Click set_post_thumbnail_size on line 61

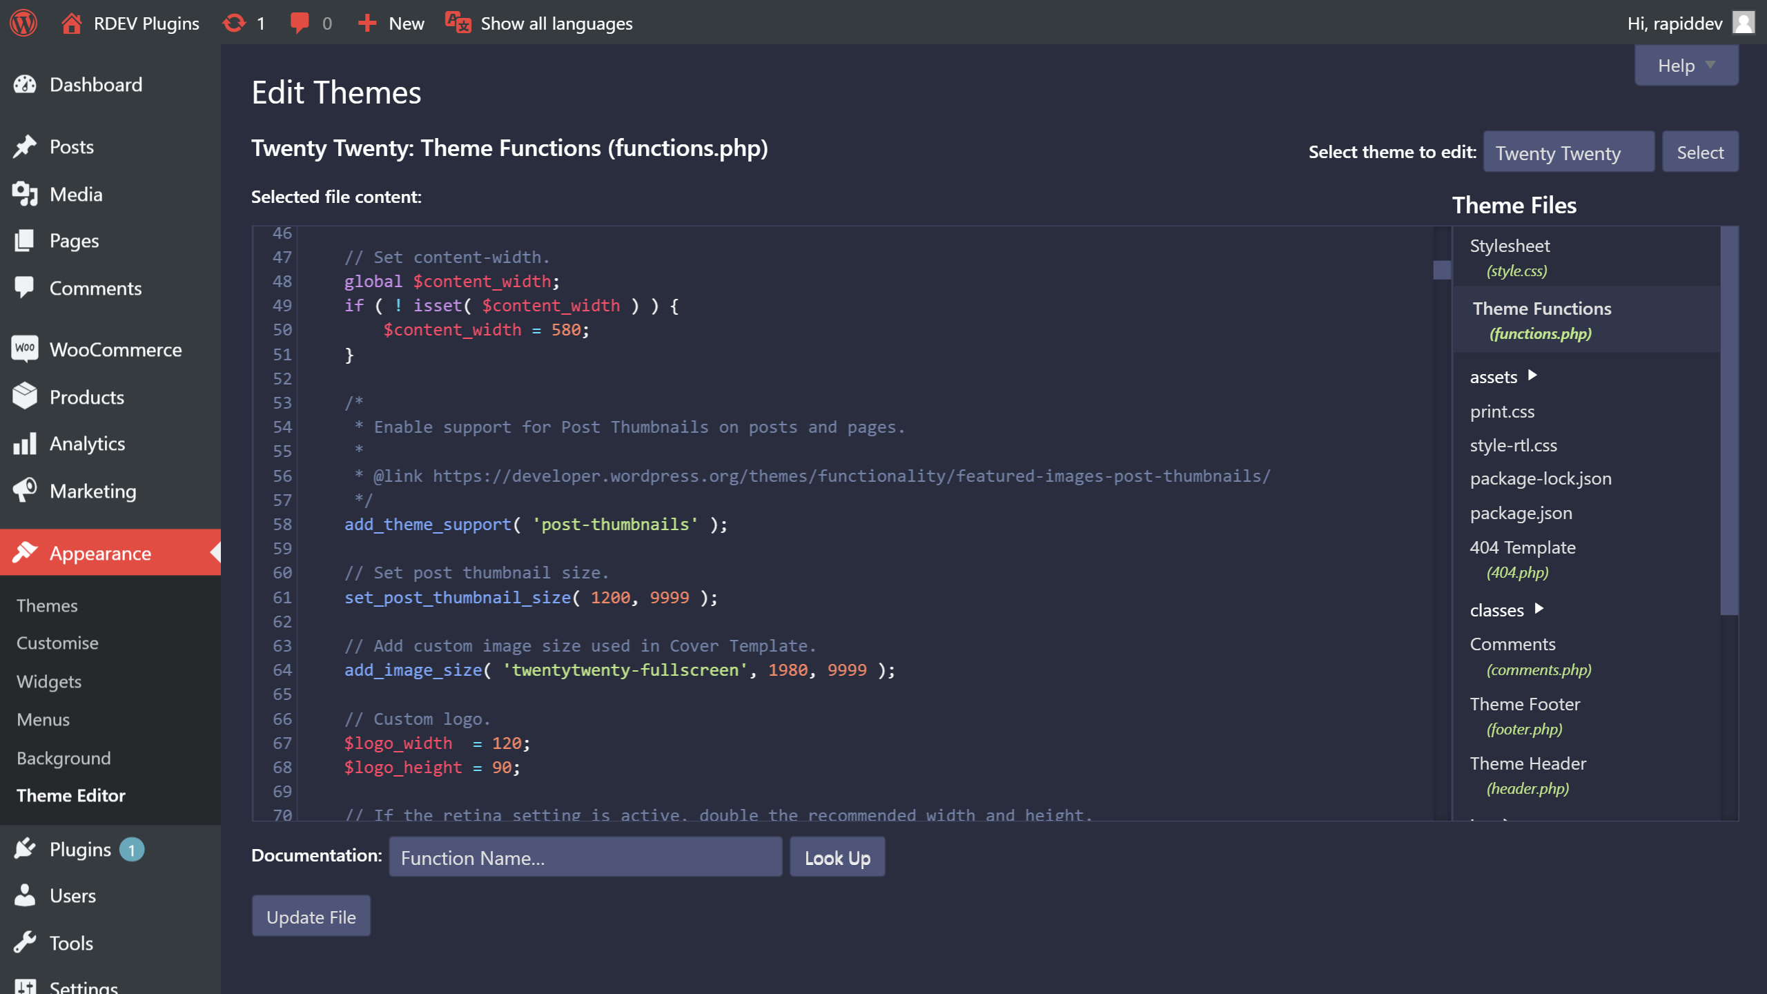458,597
